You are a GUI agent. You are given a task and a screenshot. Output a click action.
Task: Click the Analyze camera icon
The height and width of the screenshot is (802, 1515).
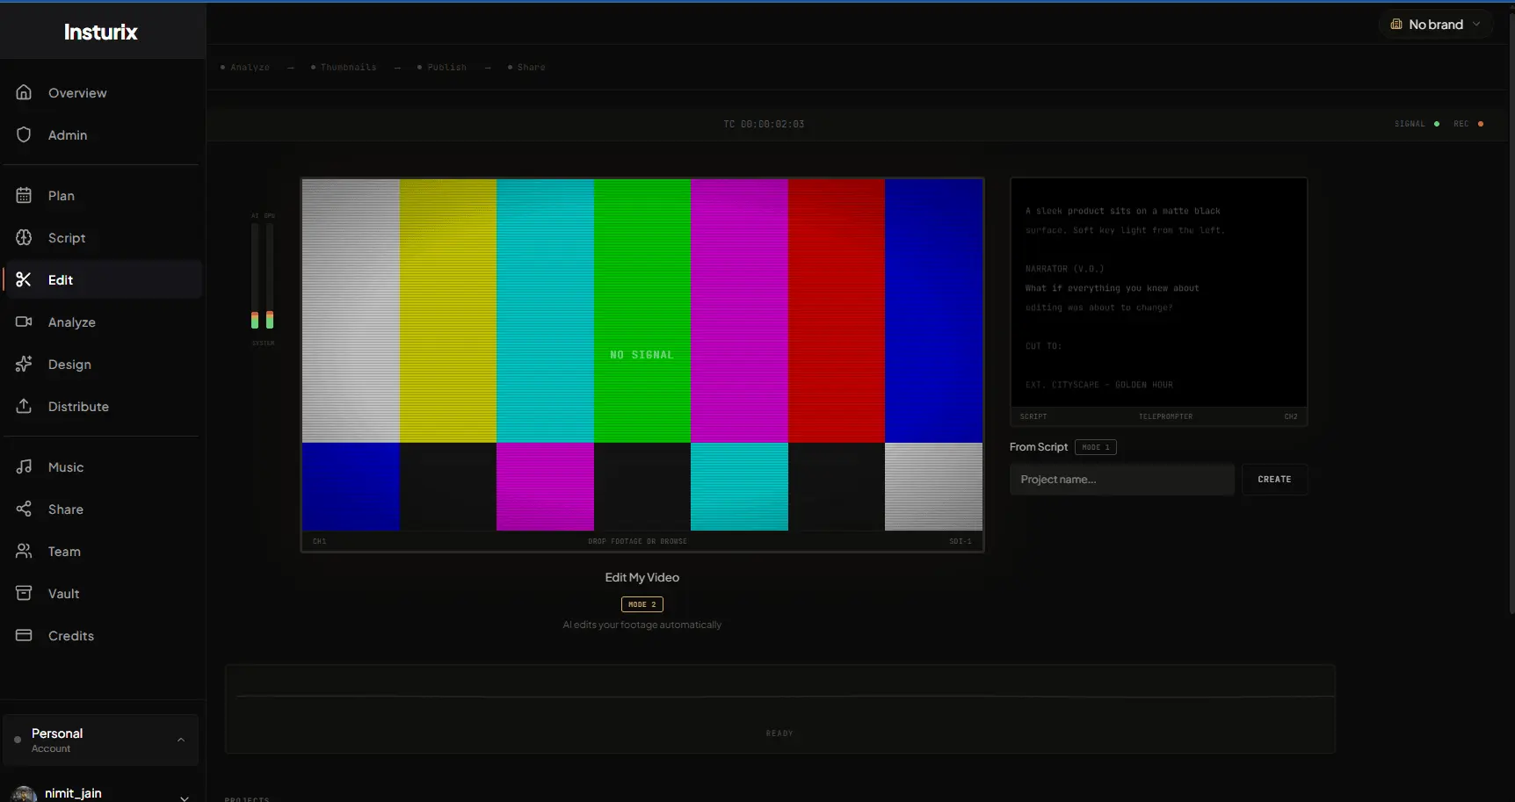(x=24, y=322)
